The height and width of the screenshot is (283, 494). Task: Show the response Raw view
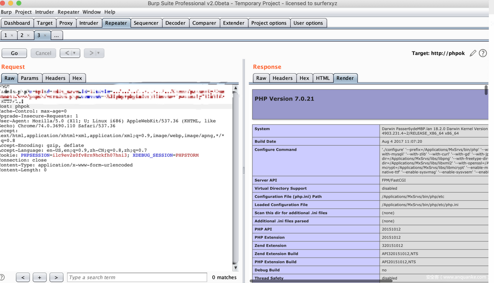point(261,78)
